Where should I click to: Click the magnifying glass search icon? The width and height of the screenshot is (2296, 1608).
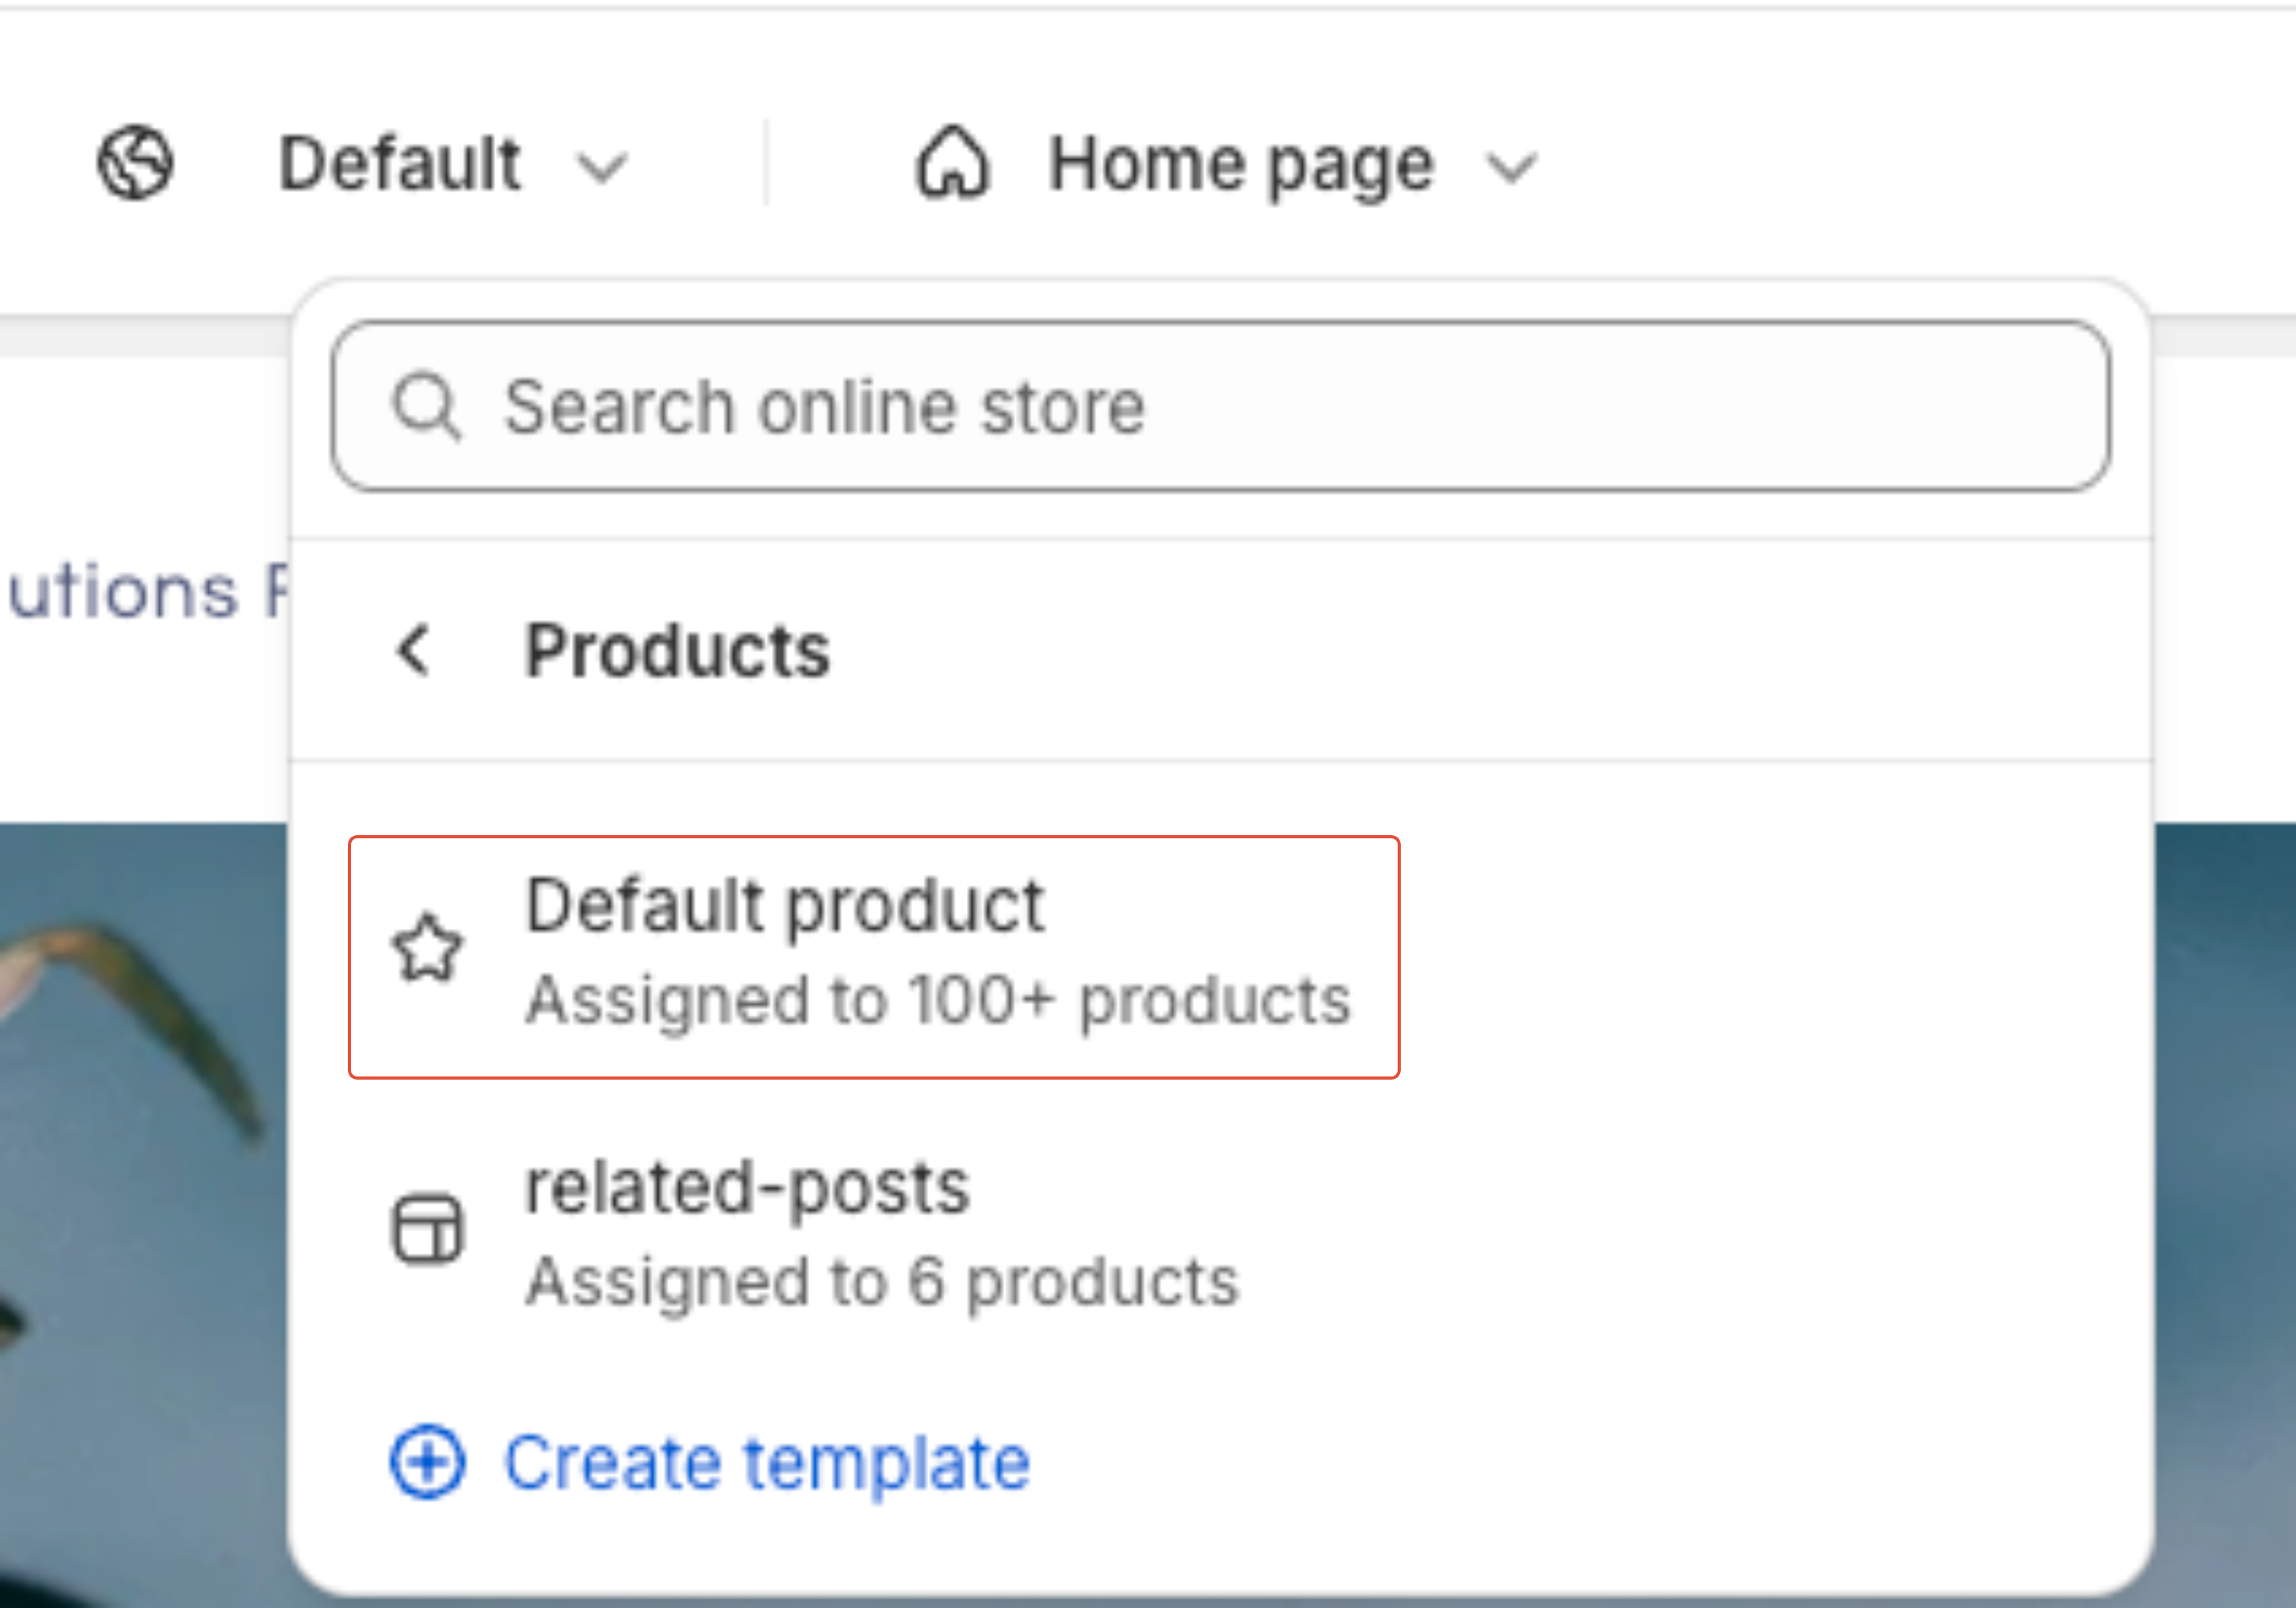[x=427, y=407]
